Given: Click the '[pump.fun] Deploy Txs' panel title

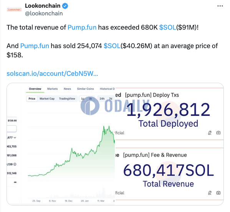Looking at the screenshot, I should coord(152,95).
